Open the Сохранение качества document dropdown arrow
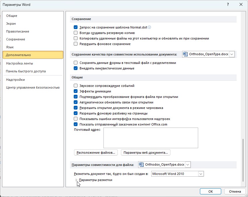Screen dimensions: 248x197 232,54
